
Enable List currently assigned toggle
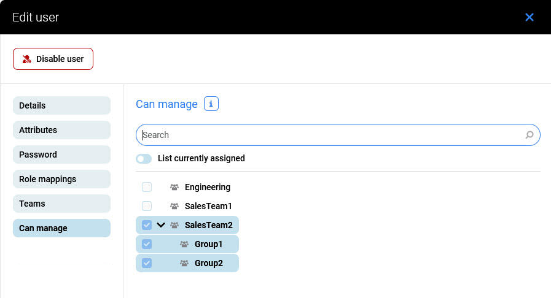click(x=144, y=159)
